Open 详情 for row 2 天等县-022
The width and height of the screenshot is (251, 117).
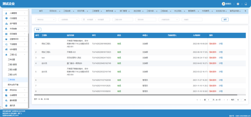(x=221, y=52)
